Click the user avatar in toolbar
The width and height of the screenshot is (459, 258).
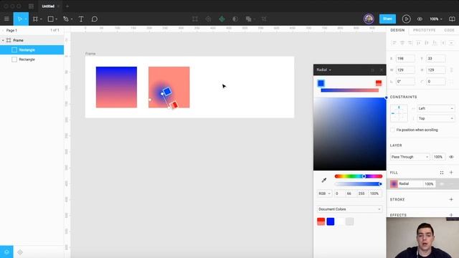pyautogui.click(x=369, y=19)
